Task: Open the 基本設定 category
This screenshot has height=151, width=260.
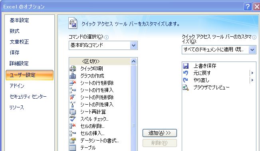Action: click(20, 20)
